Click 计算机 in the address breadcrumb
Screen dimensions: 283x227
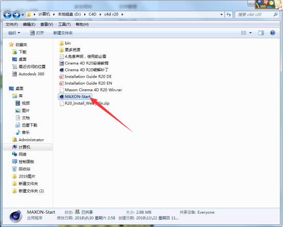[44, 14]
